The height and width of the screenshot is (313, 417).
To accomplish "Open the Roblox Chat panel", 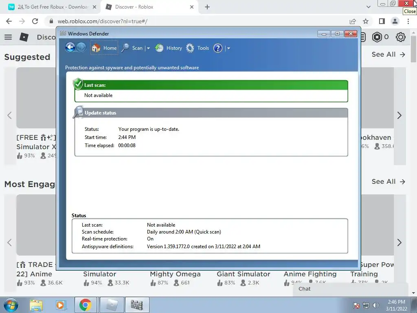I will 351,289.
